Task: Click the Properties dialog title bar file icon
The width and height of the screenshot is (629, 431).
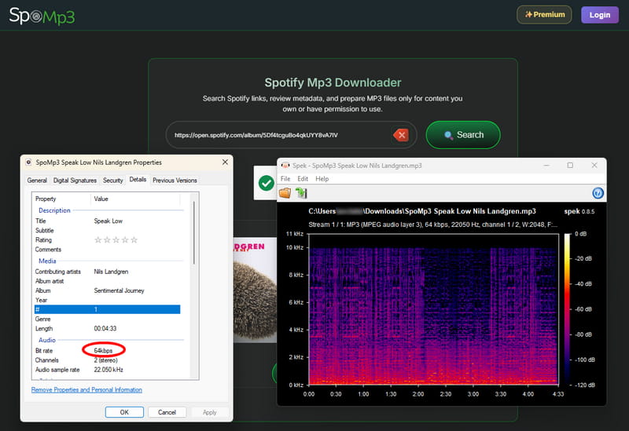Action: [28, 163]
